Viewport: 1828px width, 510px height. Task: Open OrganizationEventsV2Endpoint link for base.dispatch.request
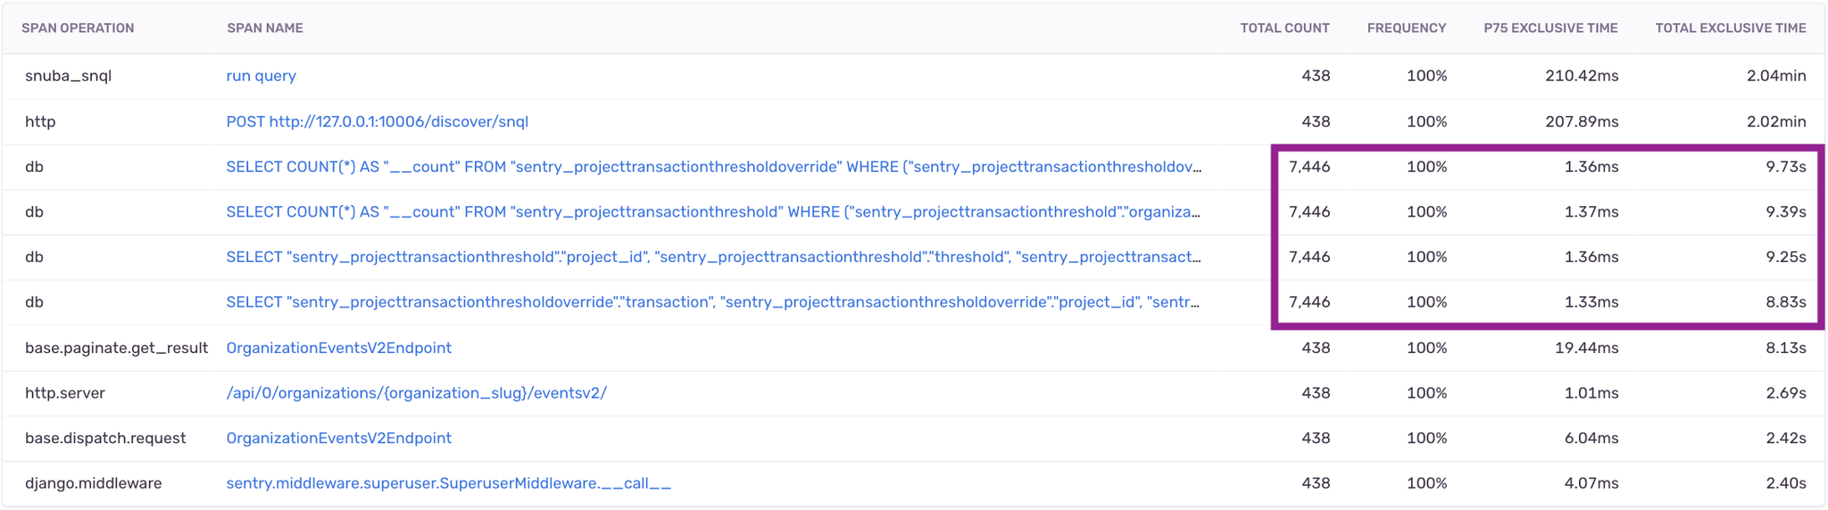[338, 438]
